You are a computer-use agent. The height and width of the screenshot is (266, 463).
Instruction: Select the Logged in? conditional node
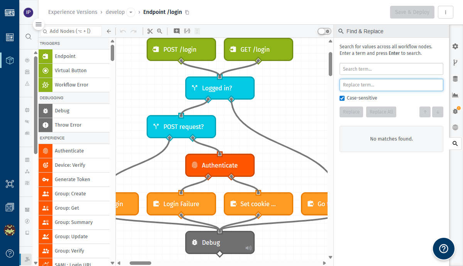tap(220, 88)
